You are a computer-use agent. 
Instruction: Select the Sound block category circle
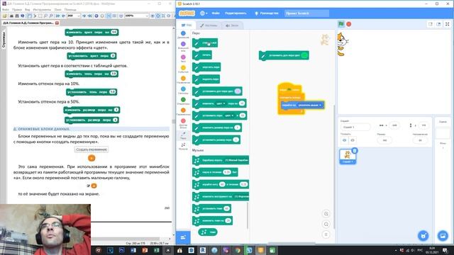(x=183, y=57)
